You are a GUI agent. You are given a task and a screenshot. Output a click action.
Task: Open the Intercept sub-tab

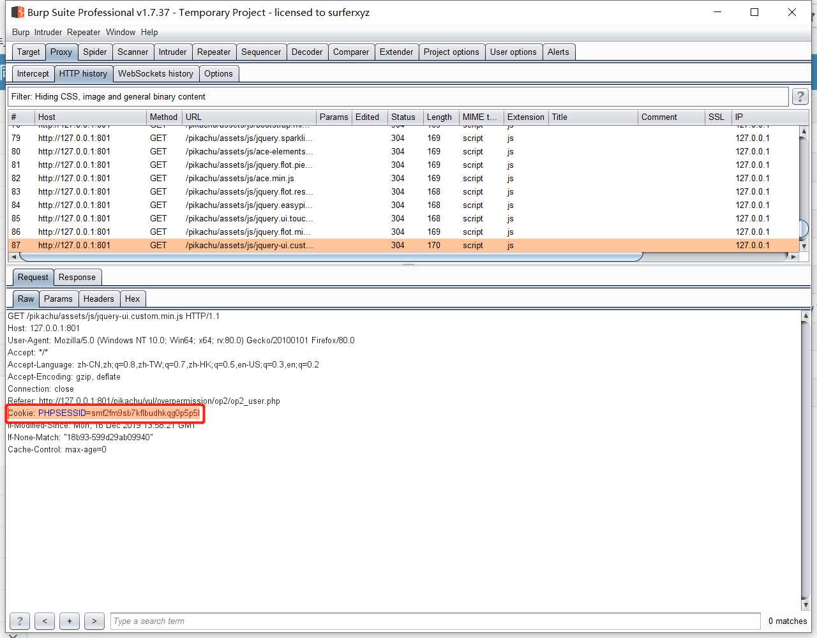(33, 73)
